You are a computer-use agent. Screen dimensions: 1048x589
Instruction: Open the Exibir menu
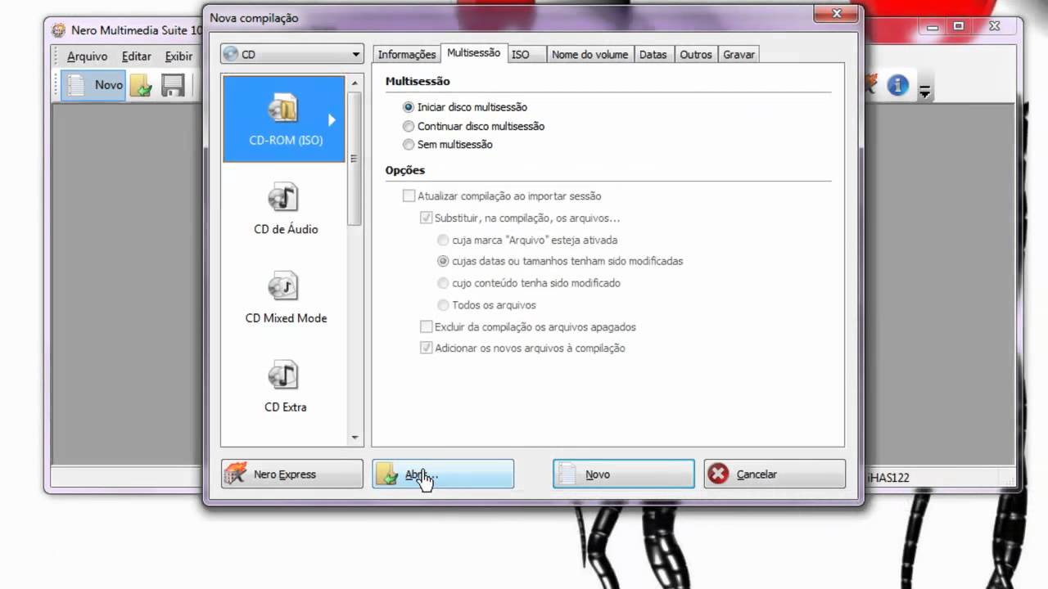(178, 56)
